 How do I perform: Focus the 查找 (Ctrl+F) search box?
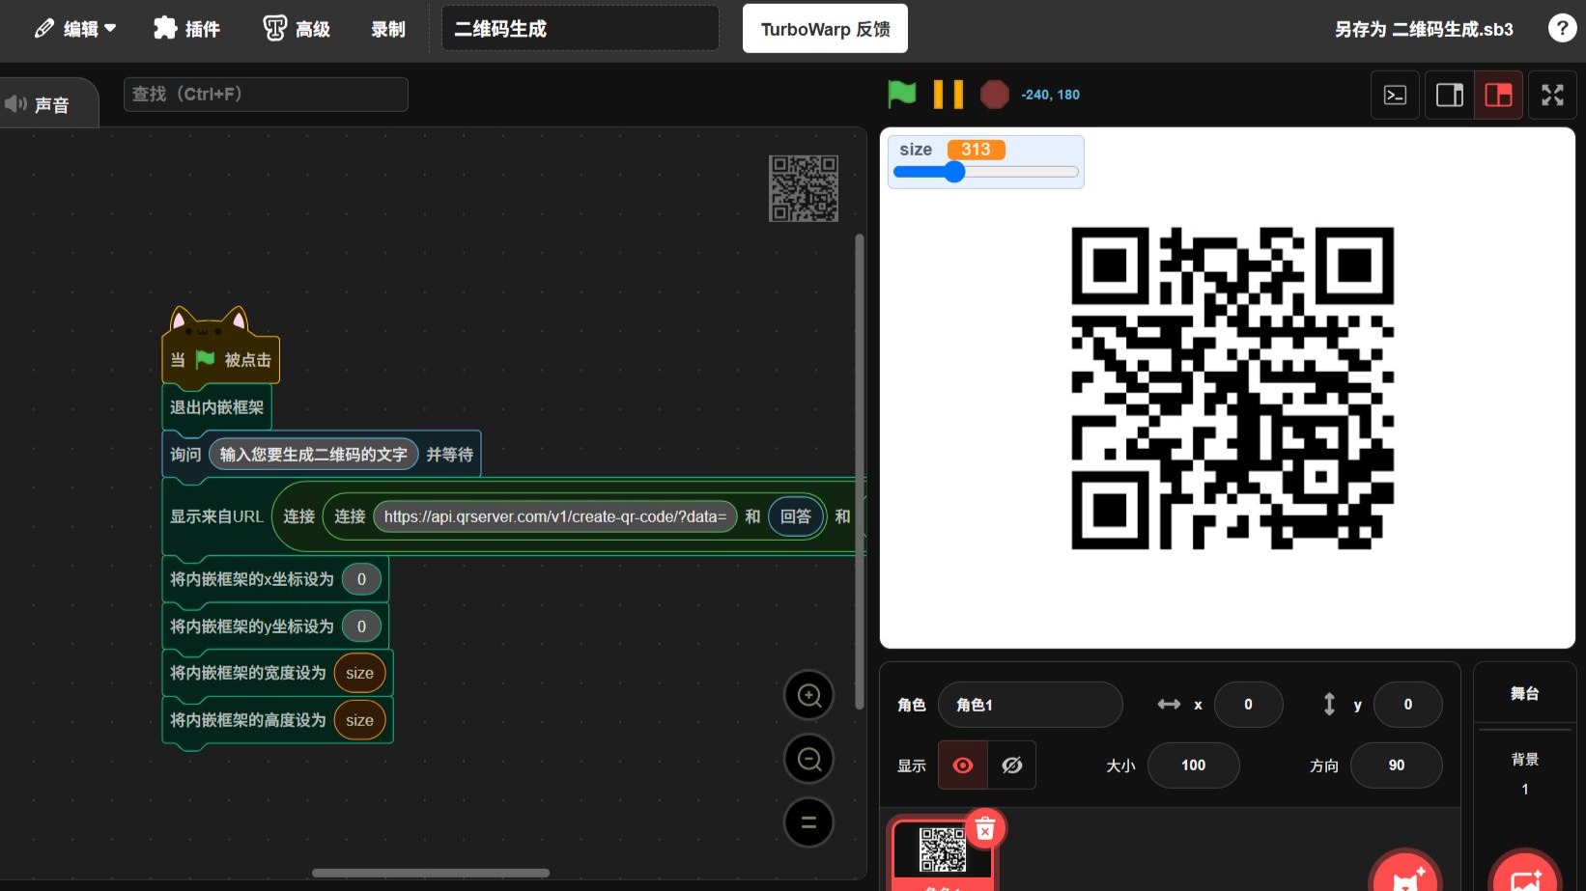(266, 95)
